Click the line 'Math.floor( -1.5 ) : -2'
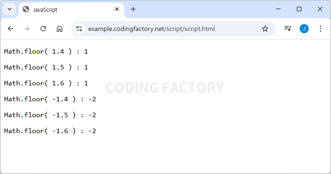 coord(50,115)
